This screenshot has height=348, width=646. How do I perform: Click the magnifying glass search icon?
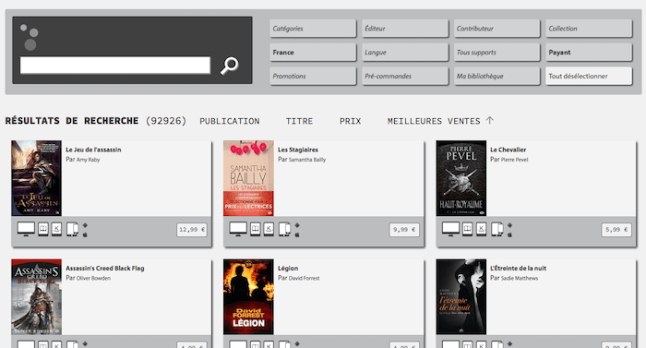coord(229,66)
